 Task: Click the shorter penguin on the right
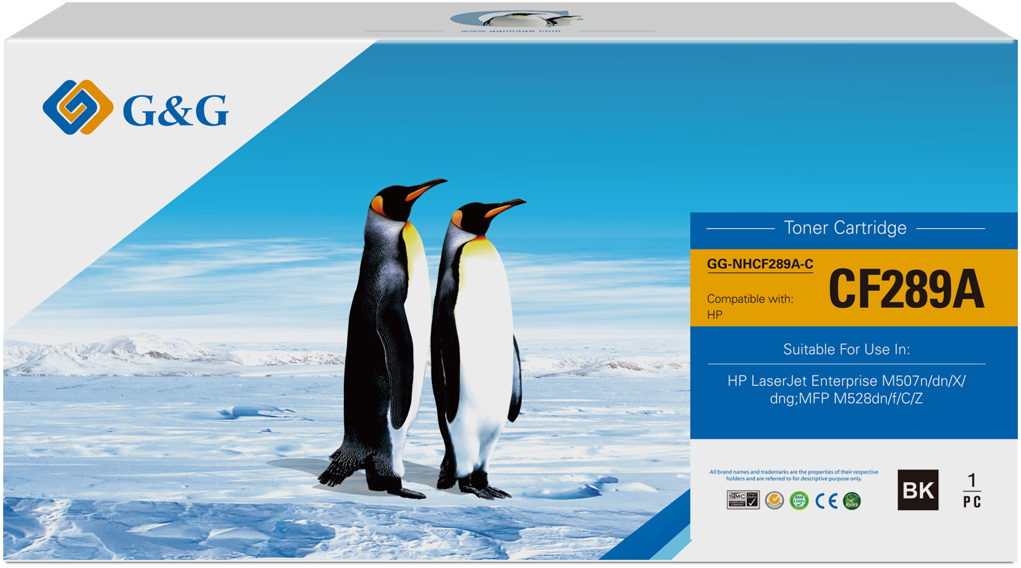[x=478, y=346]
